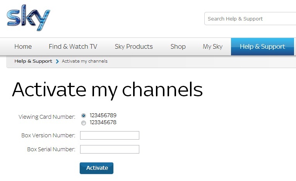The height and width of the screenshot is (181, 296).
Task: Click the Sky logo
Action: pyautogui.click(x=28, y=17)
